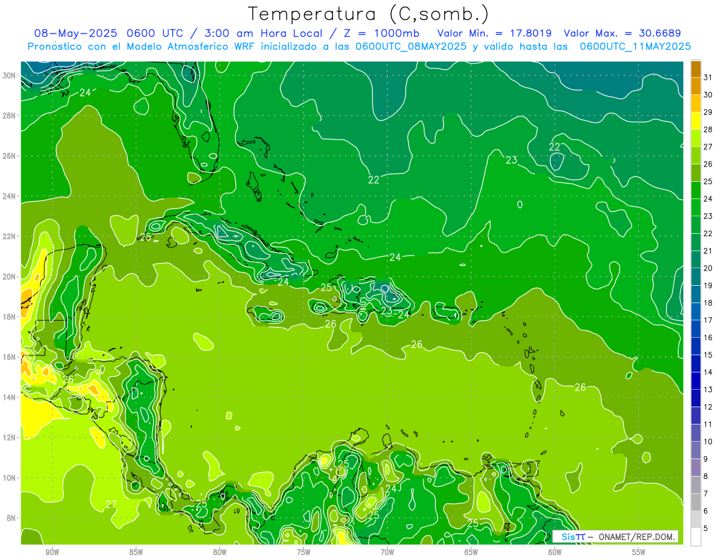
Task: Click the '8N' latitude axis label
Action: tap(11, 518)
